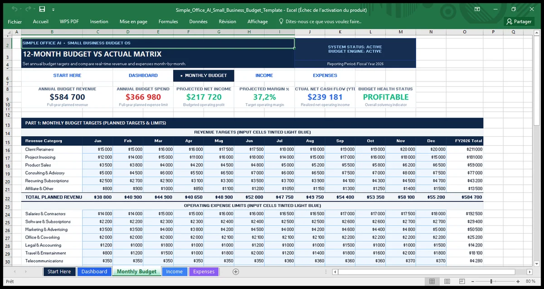Open the Révision ribbon tab

pos(227,21)
